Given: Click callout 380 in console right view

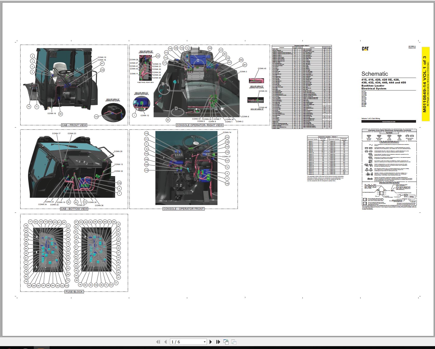Looking at the screenshot, I should (241, 60).
